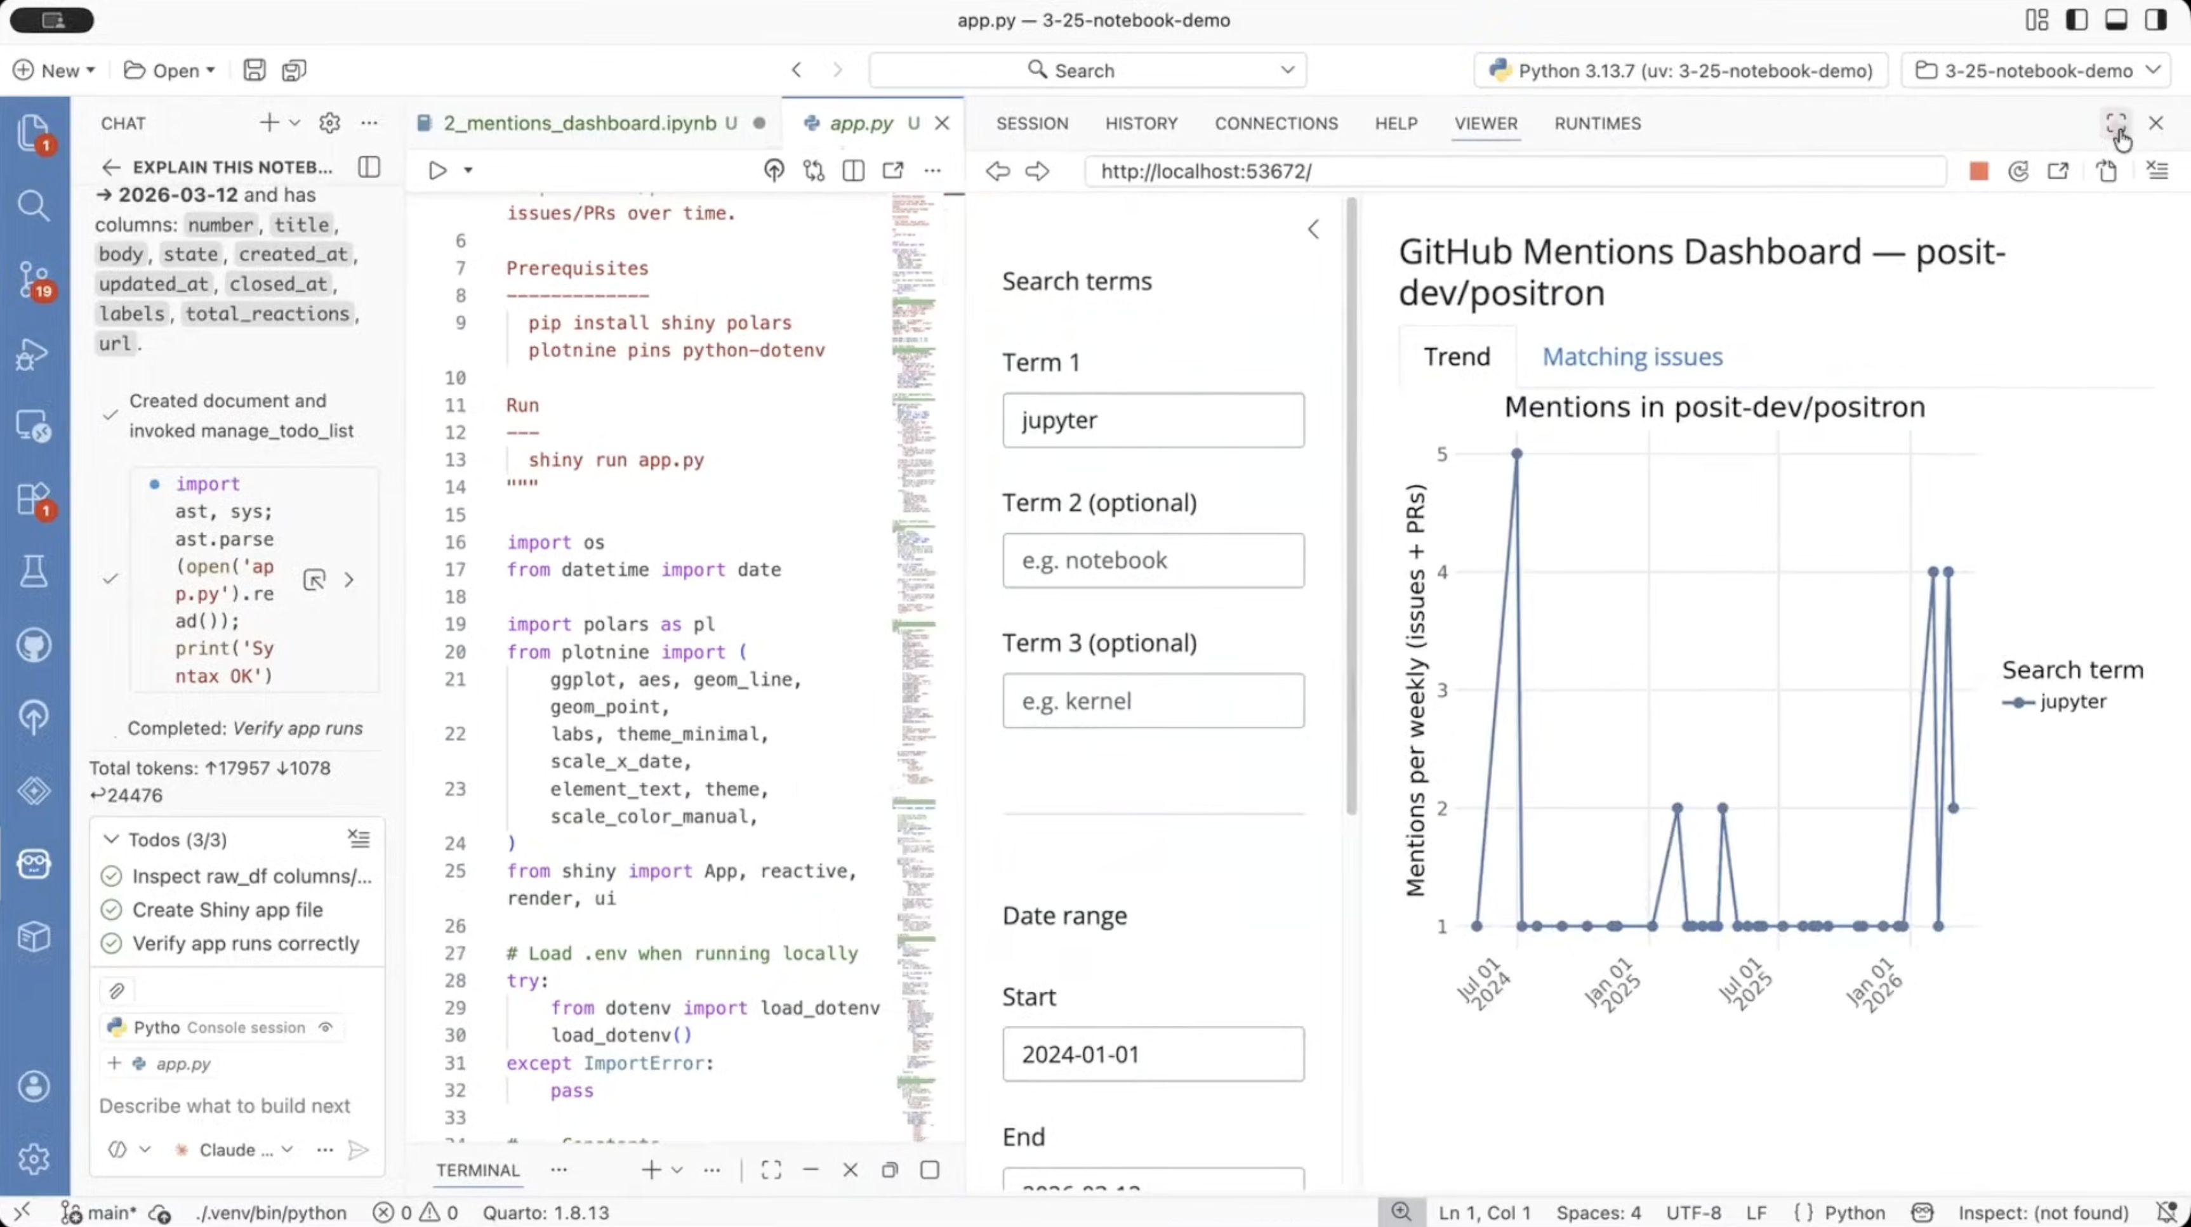This screenshot has width=2191, height=1227.
Task: Toggle the Console session eye icon
Action: (x=325, y=1027)
